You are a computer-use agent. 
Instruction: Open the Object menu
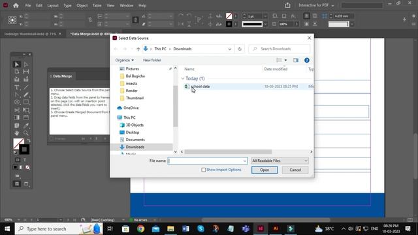pos(82,5)
